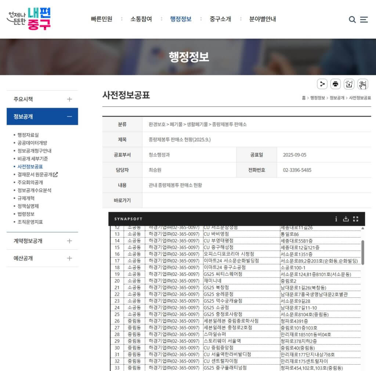
Task: Select the 행정정보 menu in the navigation bar
Action: pos(181,19)
